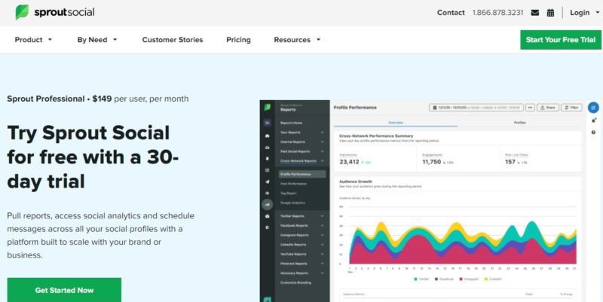Click the highlighted bar chart Reports icon

coord(268,204)
